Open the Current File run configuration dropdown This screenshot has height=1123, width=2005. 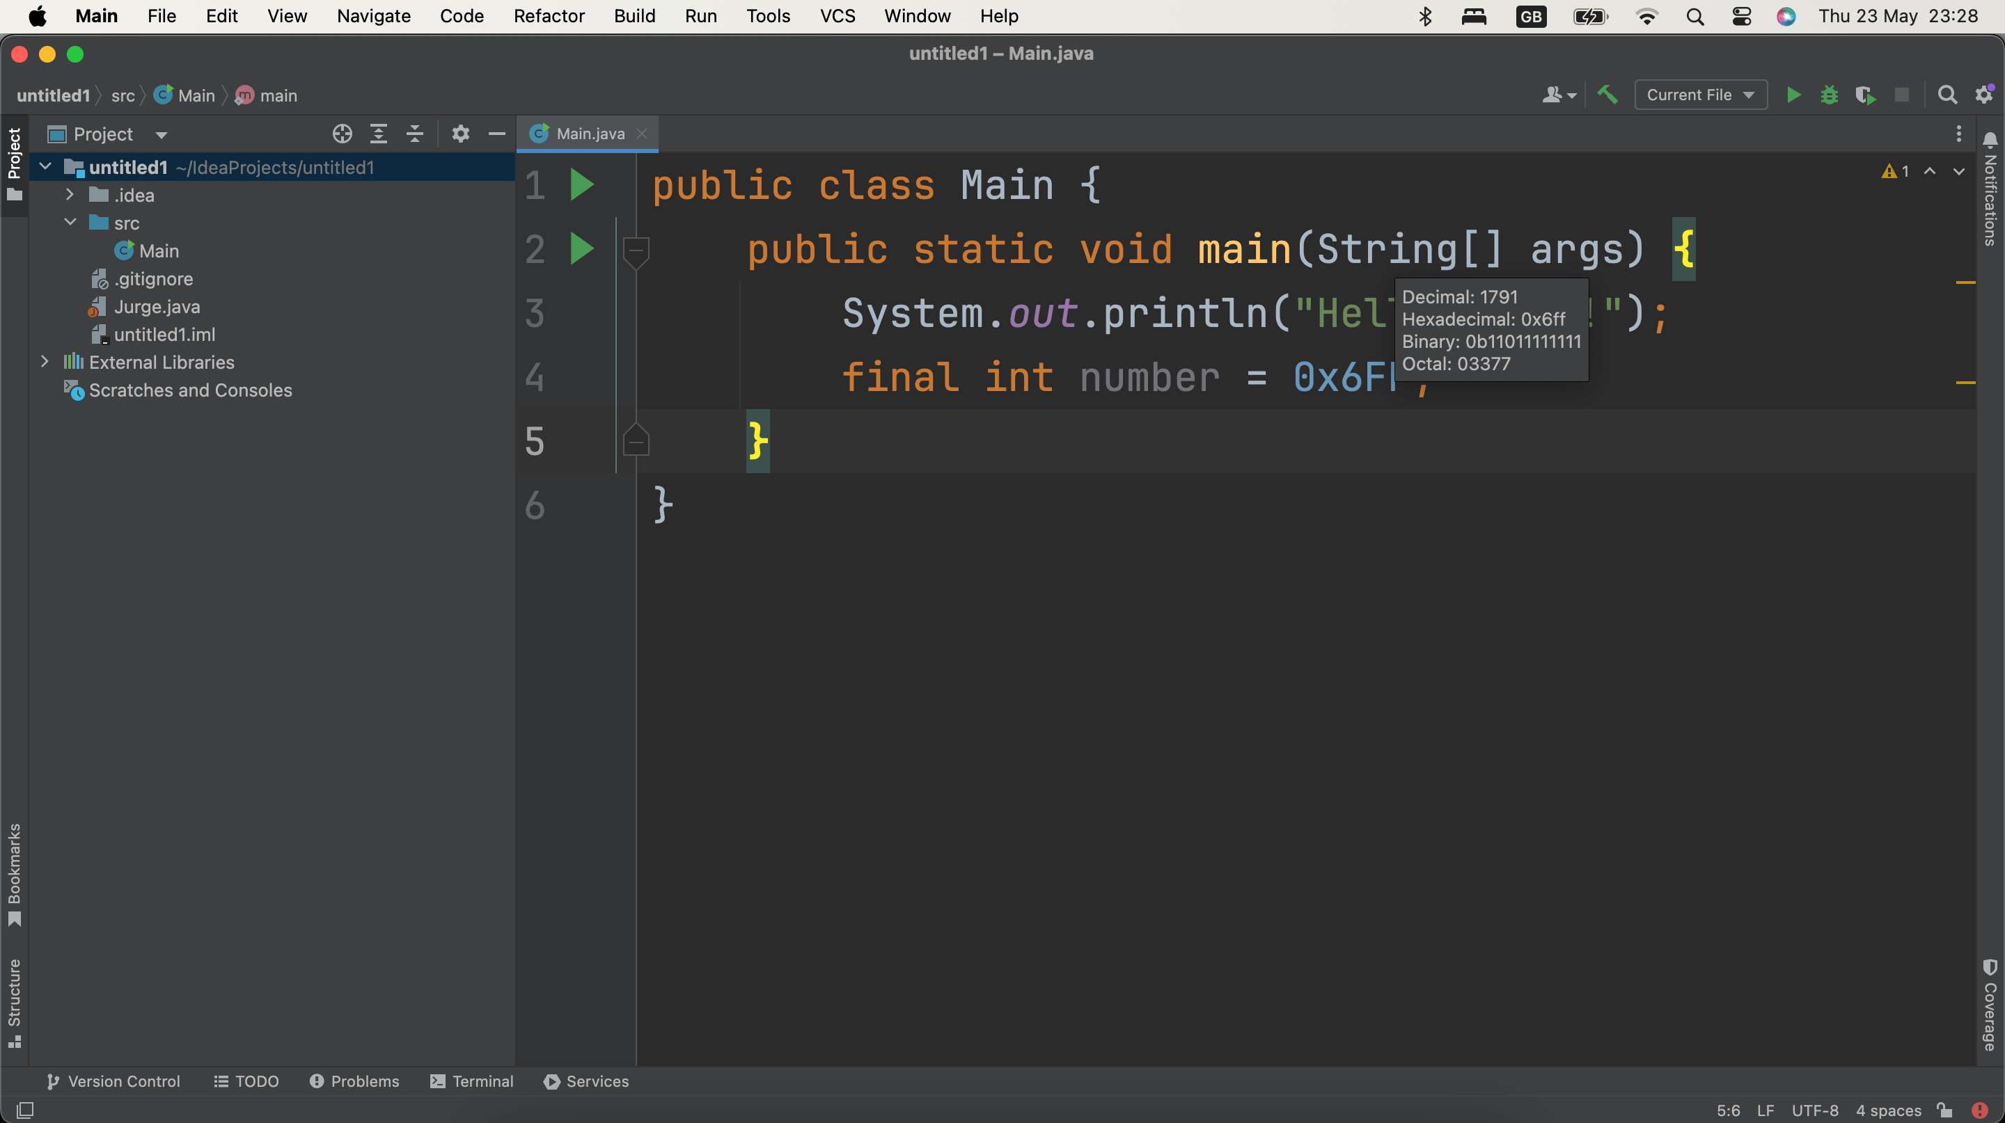pyautogui.click(x=1700, y=95)
